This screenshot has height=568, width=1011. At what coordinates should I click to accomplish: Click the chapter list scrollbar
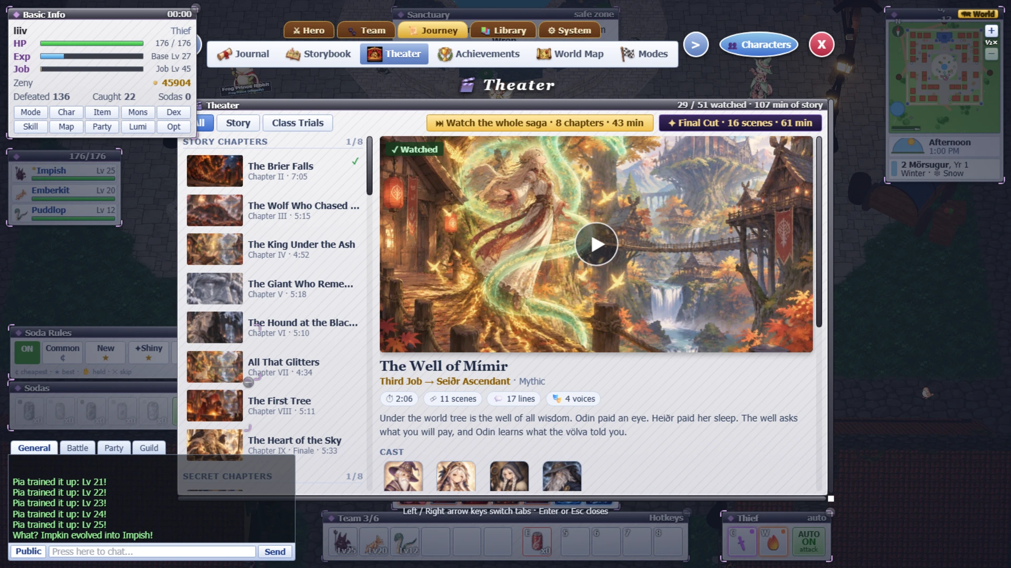[x=369, y=166]
